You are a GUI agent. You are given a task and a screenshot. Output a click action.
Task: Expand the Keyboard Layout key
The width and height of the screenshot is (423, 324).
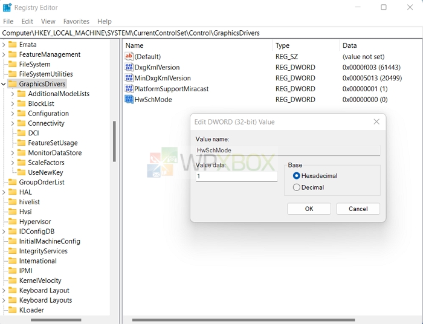point(4,291)
